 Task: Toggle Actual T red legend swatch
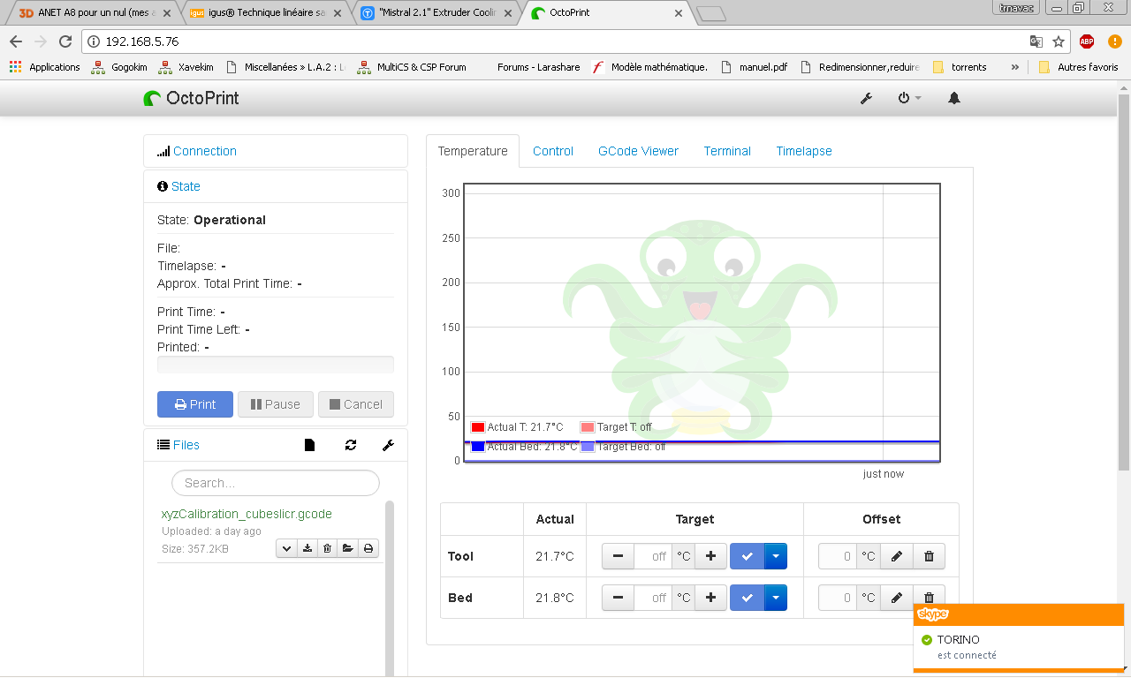pos(478,427)
